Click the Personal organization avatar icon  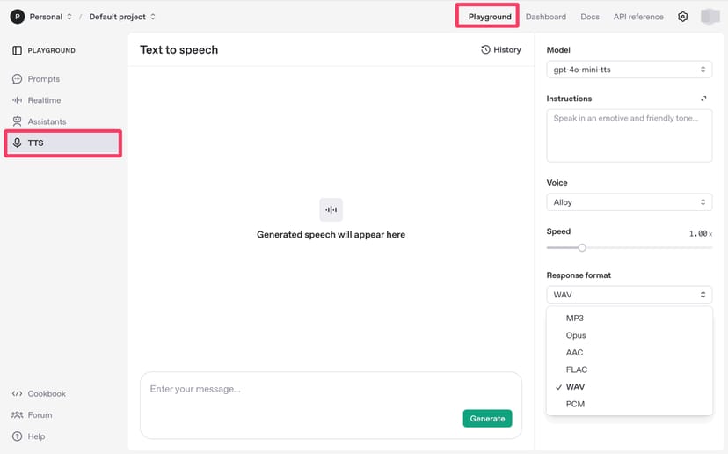point(18,17)
